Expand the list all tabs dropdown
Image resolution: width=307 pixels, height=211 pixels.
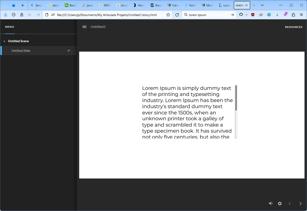[262, 5]
